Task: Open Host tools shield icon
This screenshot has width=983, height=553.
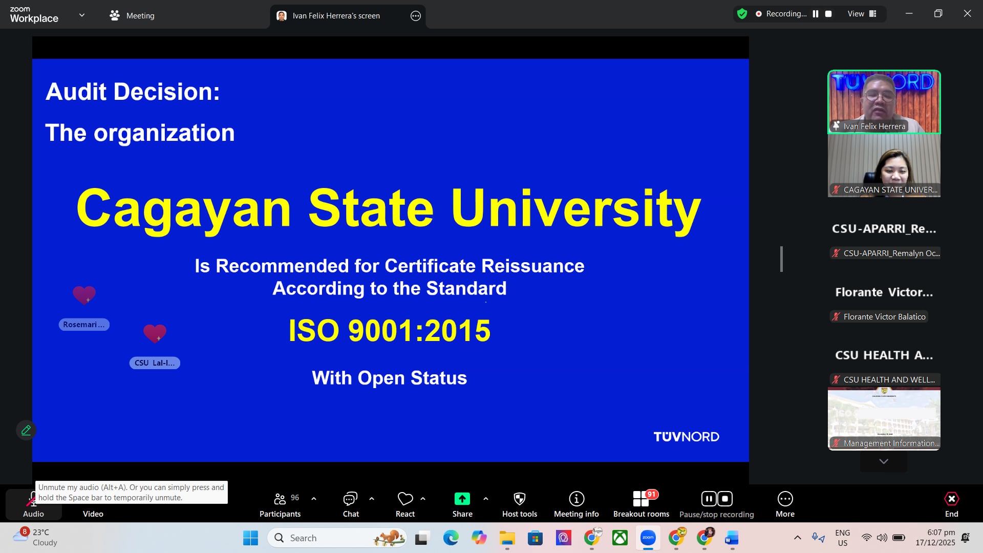Action: [519, 499]
